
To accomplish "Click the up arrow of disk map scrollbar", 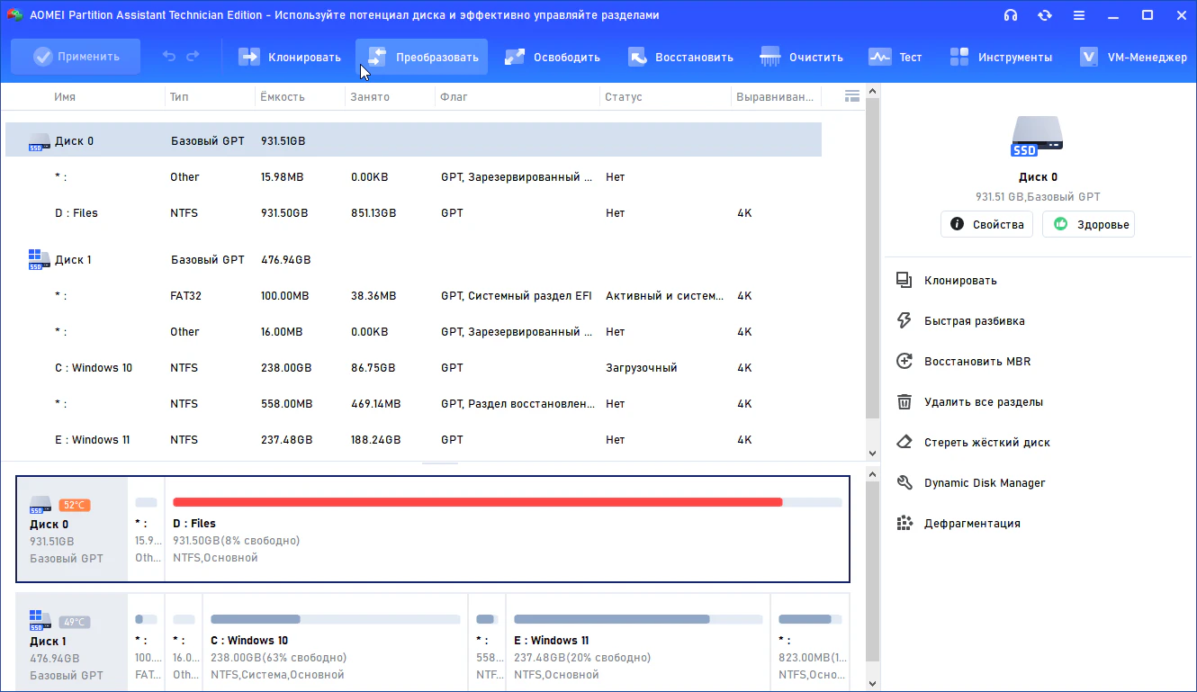I will [871, 473].
